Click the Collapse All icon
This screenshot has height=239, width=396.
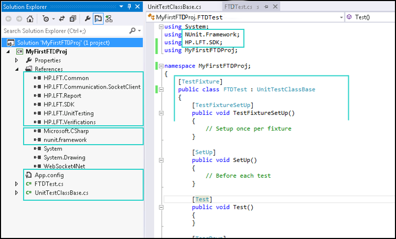click(73, 19)
